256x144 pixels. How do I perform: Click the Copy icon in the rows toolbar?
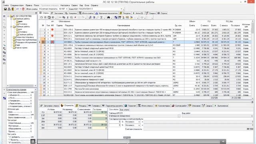[64, 17]
